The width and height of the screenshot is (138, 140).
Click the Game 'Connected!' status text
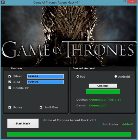coord(98,105)
